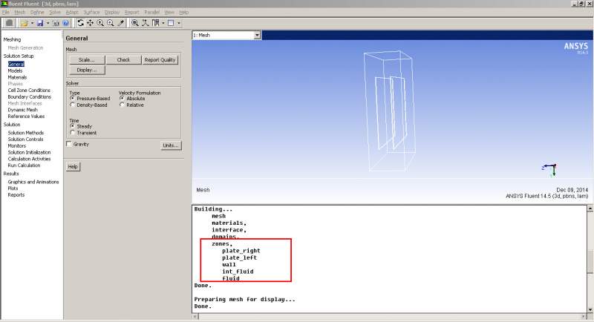Click the save picture camera icon
This screenshot has height=322, width=594.
tap(56, 23)
